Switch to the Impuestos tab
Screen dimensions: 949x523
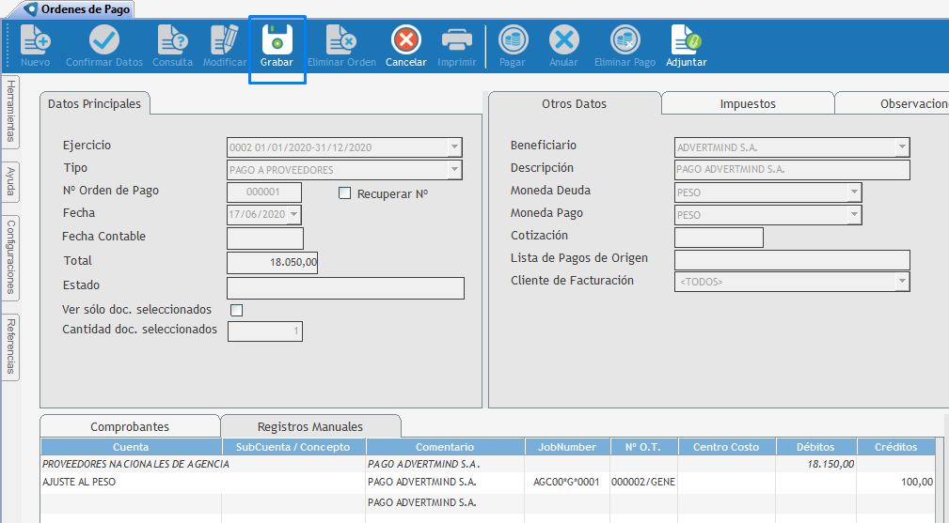pos(747,104)
